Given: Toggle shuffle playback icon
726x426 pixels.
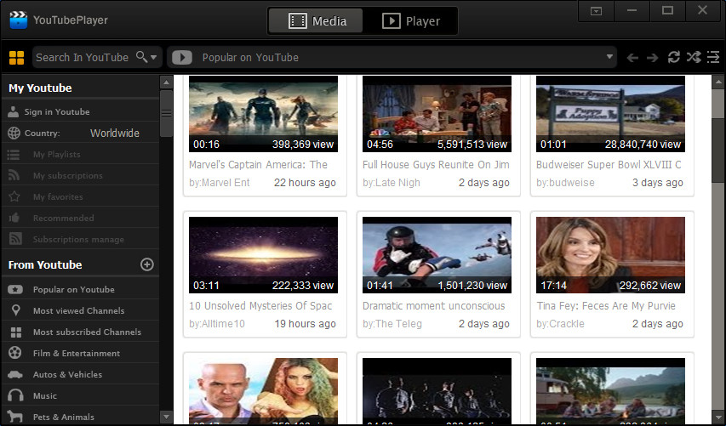Looking at the screenshot, I should click(x=694, y=57).
